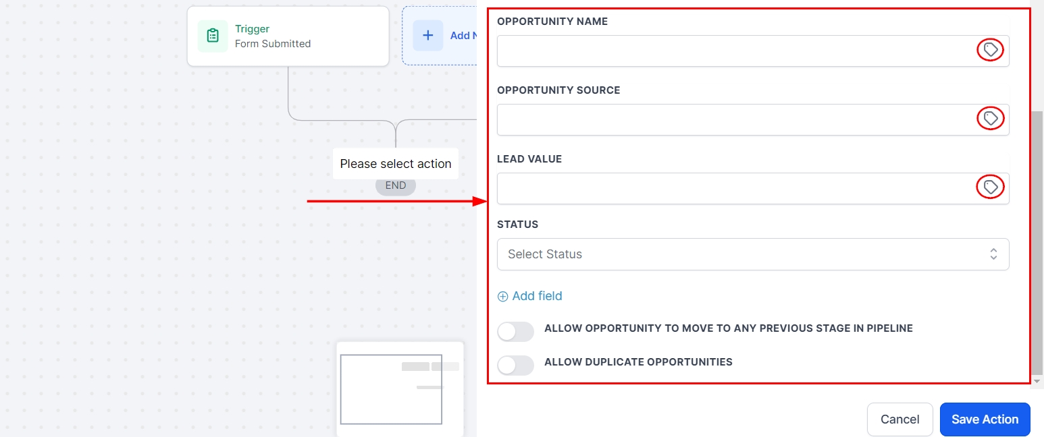Click the END node in workflow
The width and height of the screenshot is (1044, 437).
point(396,185)
